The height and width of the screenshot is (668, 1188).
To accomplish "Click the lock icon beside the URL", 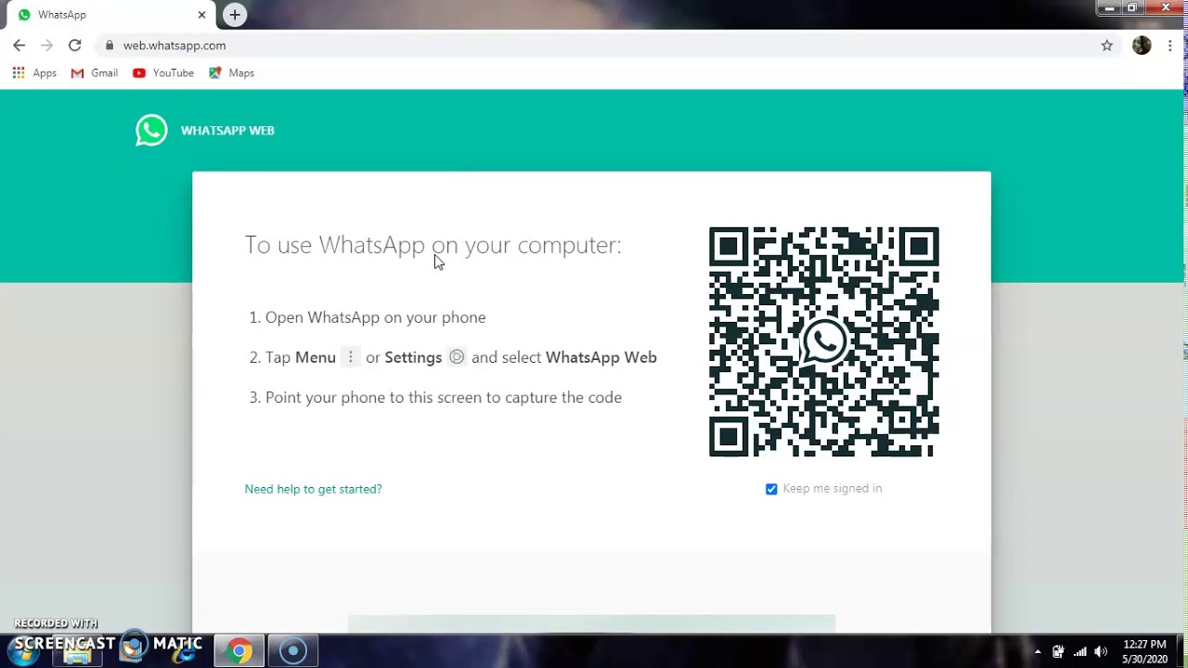I will click(x=110, y=45).
